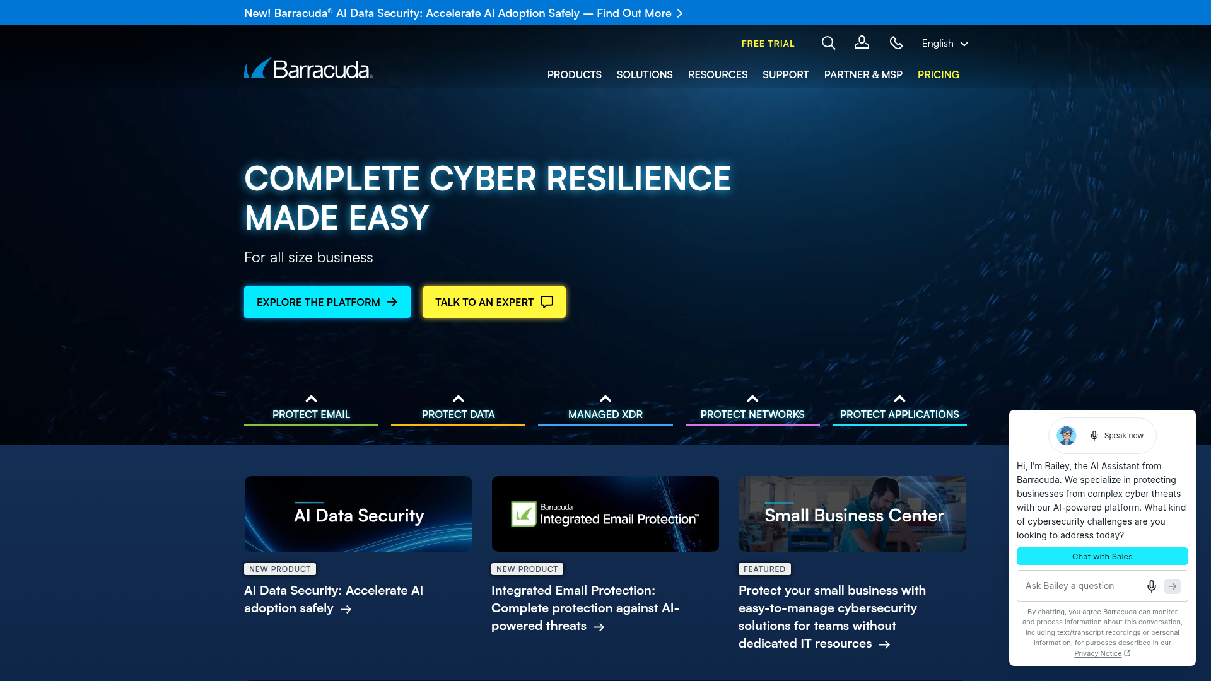Open the Resources menu
Viewport: 1211px width, 681px height.
[718, 74]
